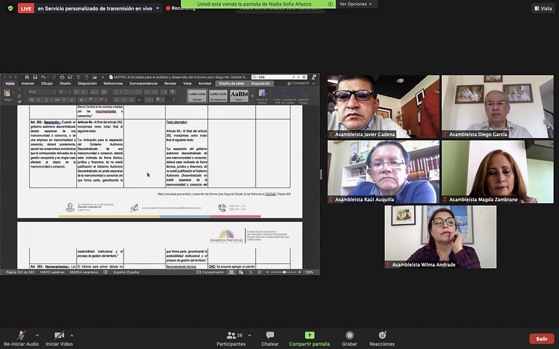Click the Pegar clipboard icon in Word ribbon
This screenshot has width=559, height=349.
point(7,93)
